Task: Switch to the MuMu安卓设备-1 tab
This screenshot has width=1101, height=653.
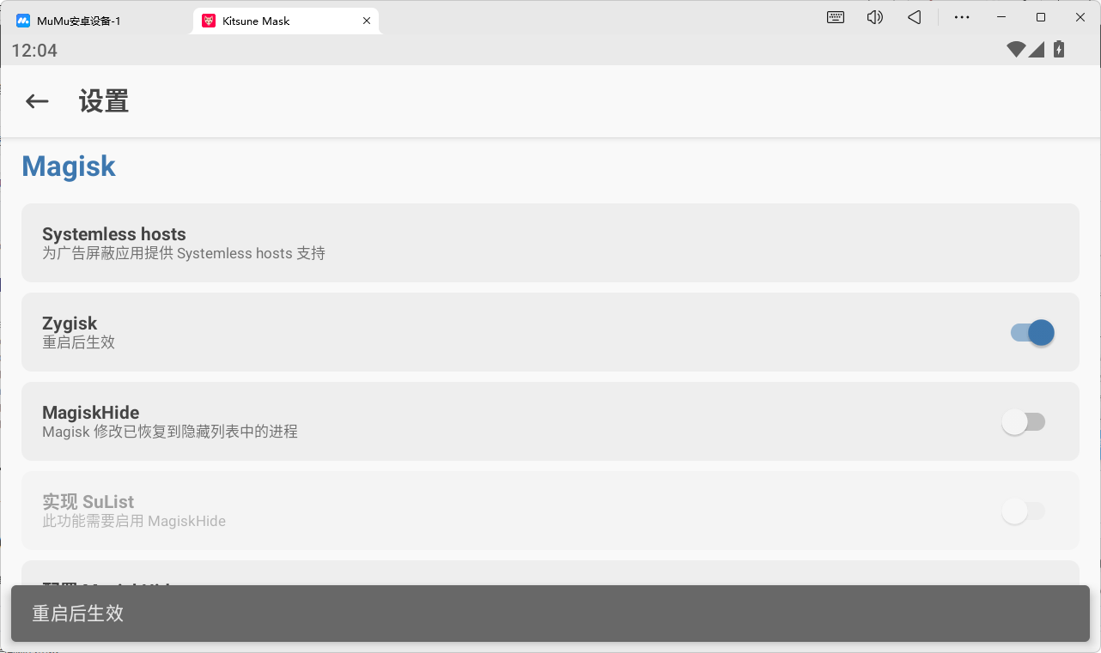Action: [x=79, y=21]
